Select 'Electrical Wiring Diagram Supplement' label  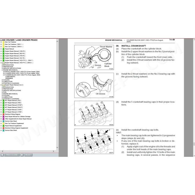coord(16,128)
